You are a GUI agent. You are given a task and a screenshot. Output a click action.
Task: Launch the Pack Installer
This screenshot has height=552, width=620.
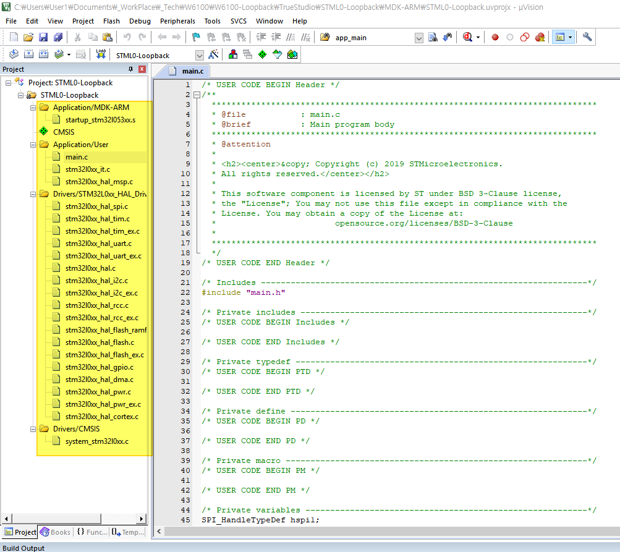(292, 54)
